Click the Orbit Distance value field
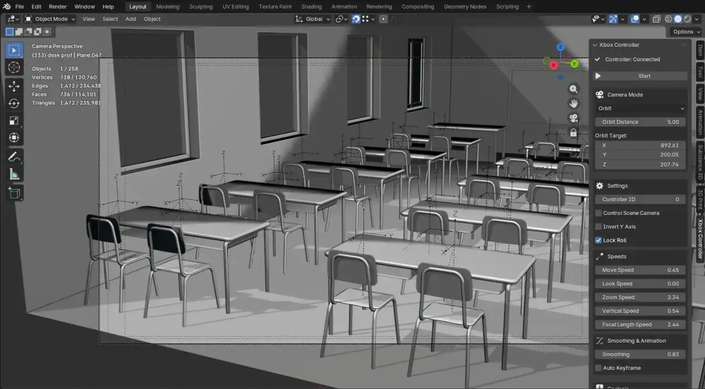 pyautogui.click(x=640, y=122)
